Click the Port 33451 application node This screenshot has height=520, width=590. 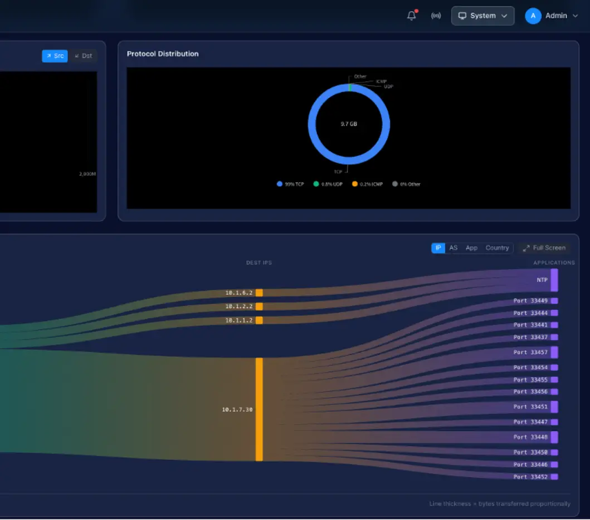pos(554,407)
